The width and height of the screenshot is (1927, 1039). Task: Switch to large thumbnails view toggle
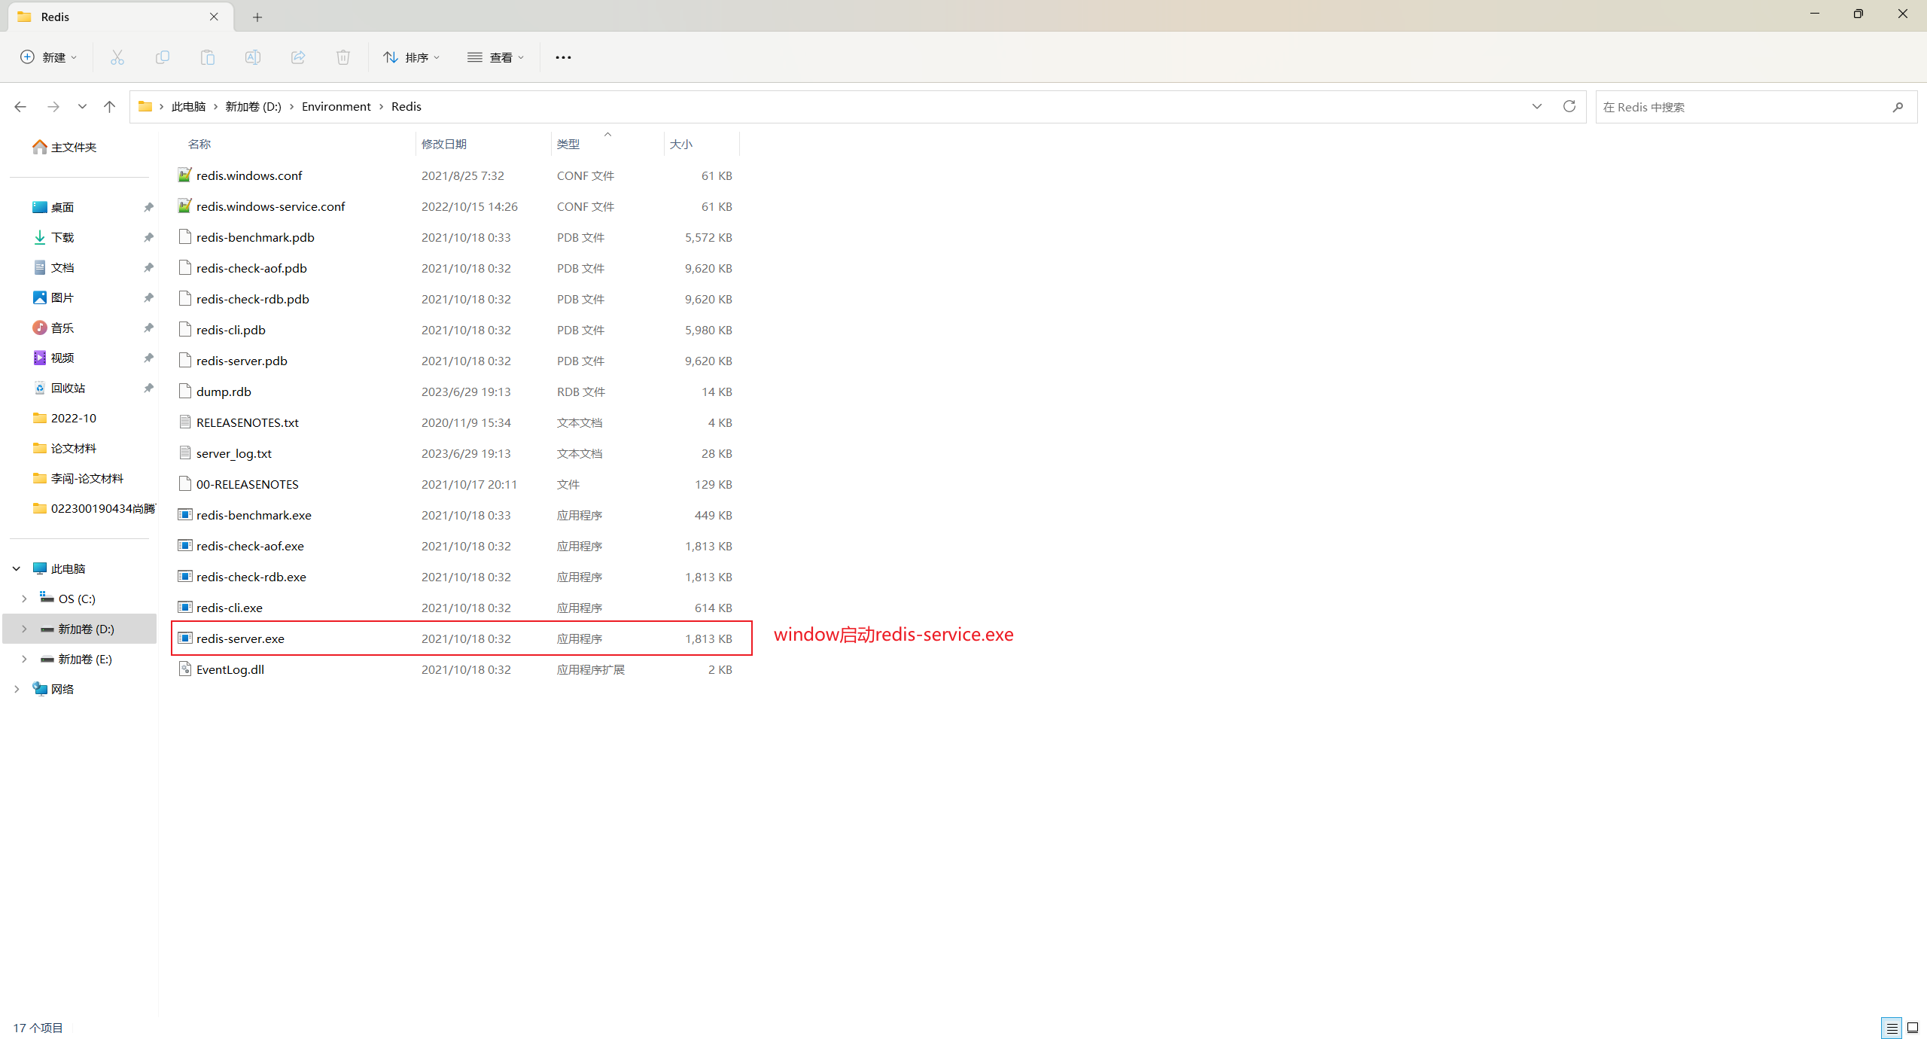[x=1913, y=1028]
